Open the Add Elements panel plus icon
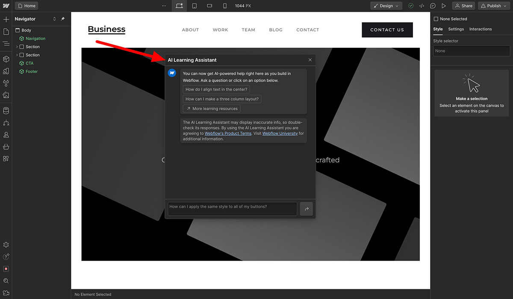 click(6, 20)
